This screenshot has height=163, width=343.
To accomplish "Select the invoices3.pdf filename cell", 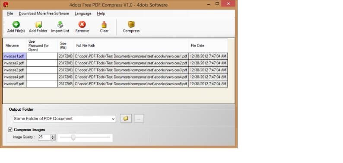I will click(14, 70).
